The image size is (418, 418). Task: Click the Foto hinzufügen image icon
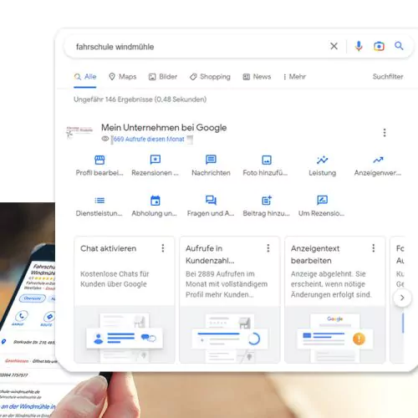(267, 160)
